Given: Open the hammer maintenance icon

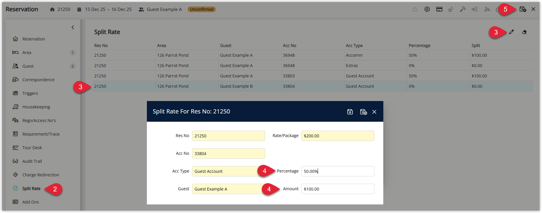Looking at the screenshot, I should point(463,9).
